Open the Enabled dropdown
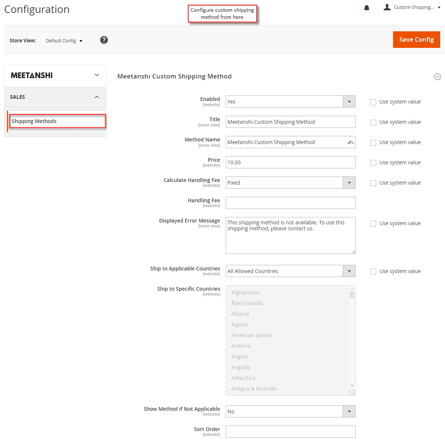Viewport: 445px width, 441px height. coord(291,102)
